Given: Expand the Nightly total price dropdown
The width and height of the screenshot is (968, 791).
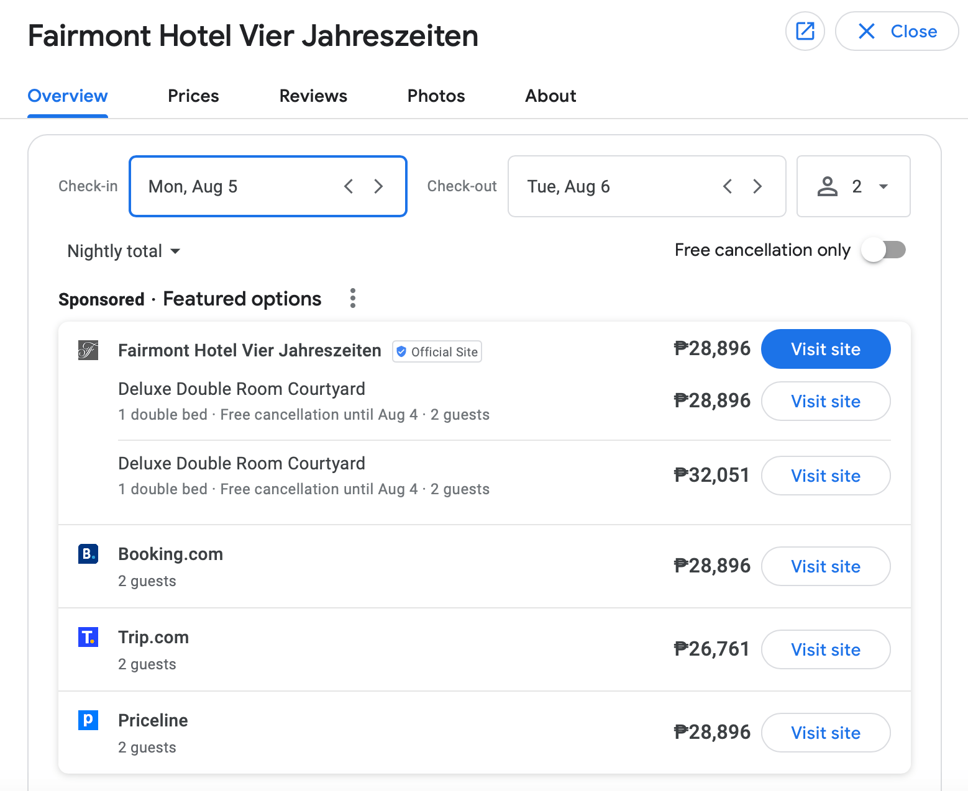Looking at the screenshot, I should click(124, 251).
